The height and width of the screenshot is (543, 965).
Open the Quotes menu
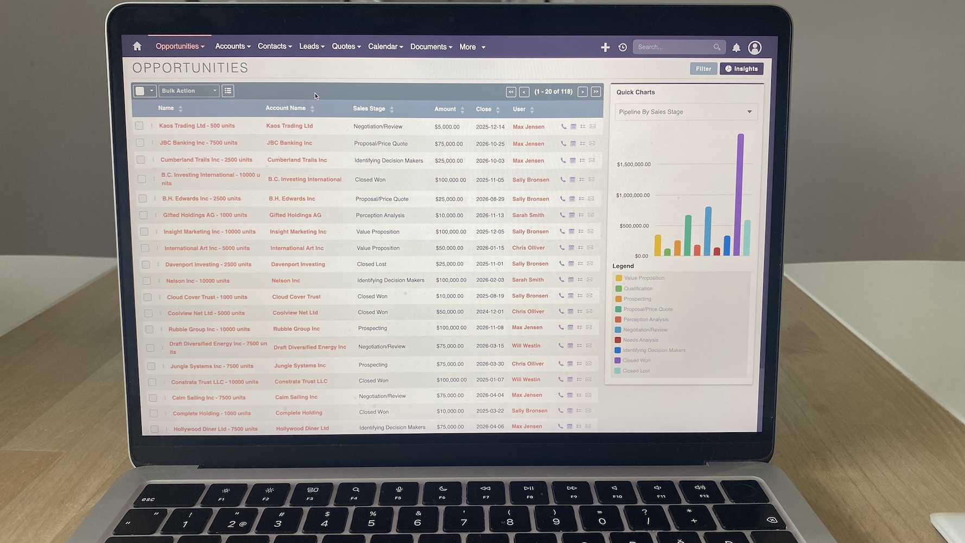coord(346,46)
